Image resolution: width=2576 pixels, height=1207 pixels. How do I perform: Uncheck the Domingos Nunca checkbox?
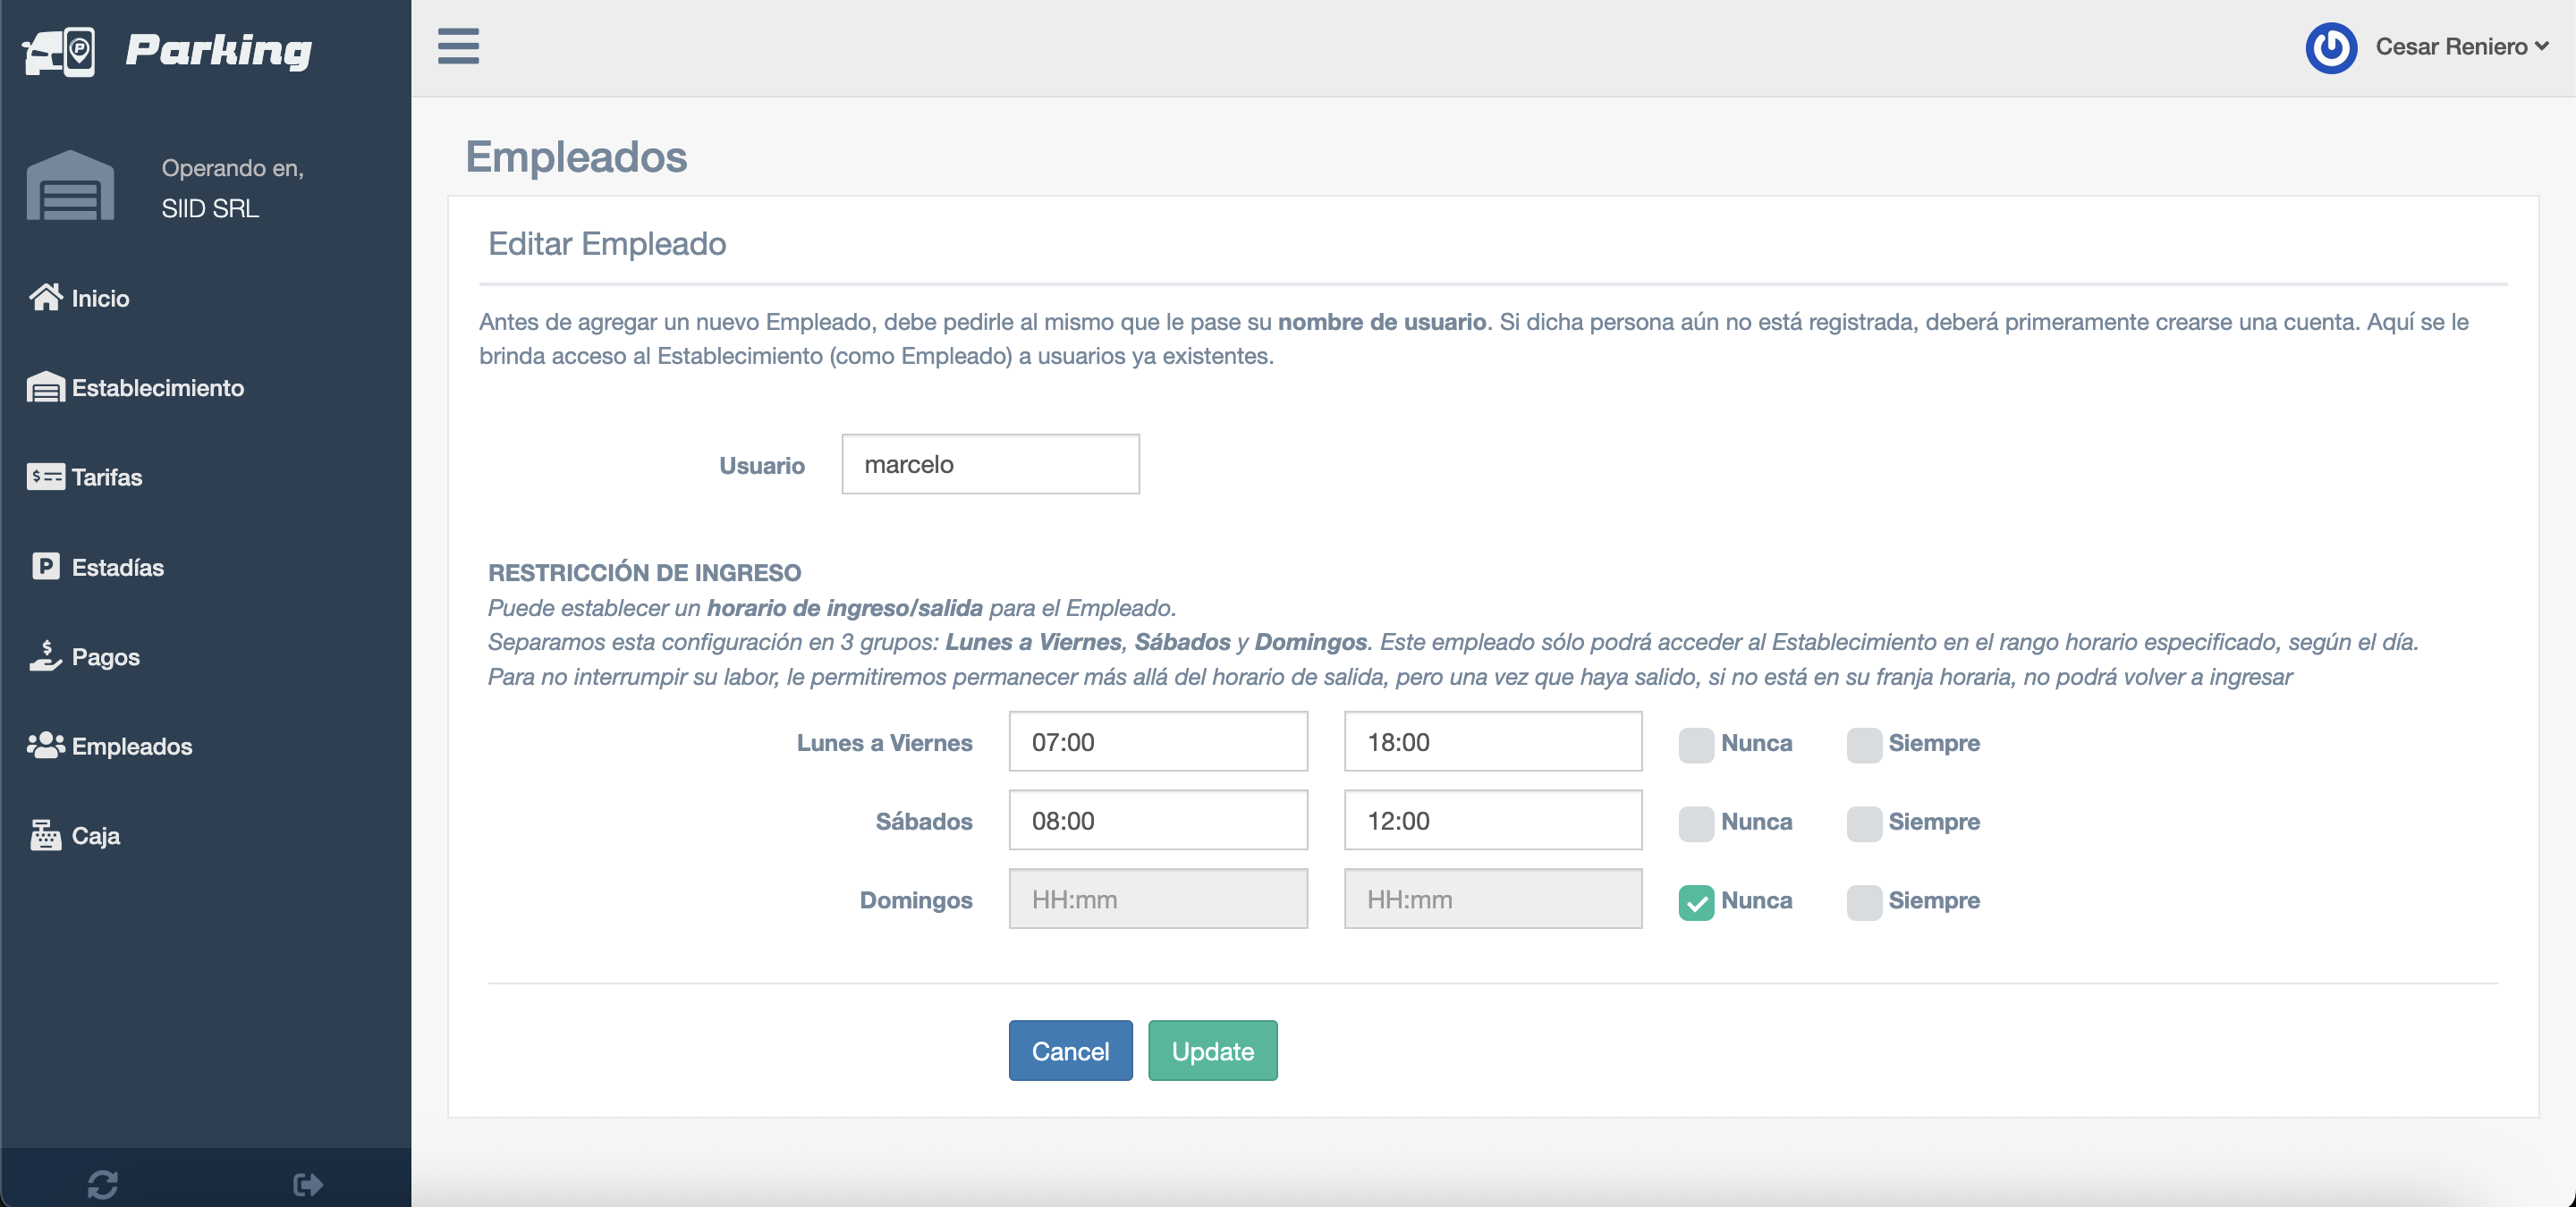click(1696, 901)
